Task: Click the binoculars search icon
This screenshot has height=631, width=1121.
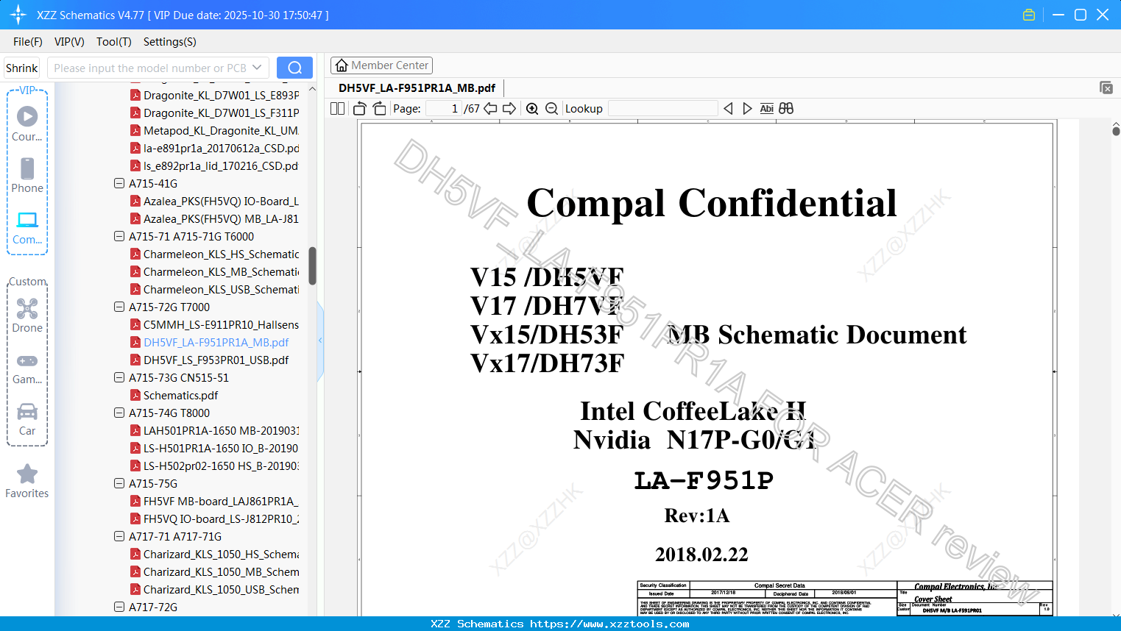Action: (786, 109)
